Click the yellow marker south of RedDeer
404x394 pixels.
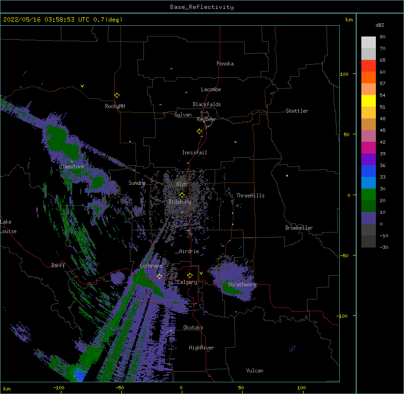click(x=199, y=131)
